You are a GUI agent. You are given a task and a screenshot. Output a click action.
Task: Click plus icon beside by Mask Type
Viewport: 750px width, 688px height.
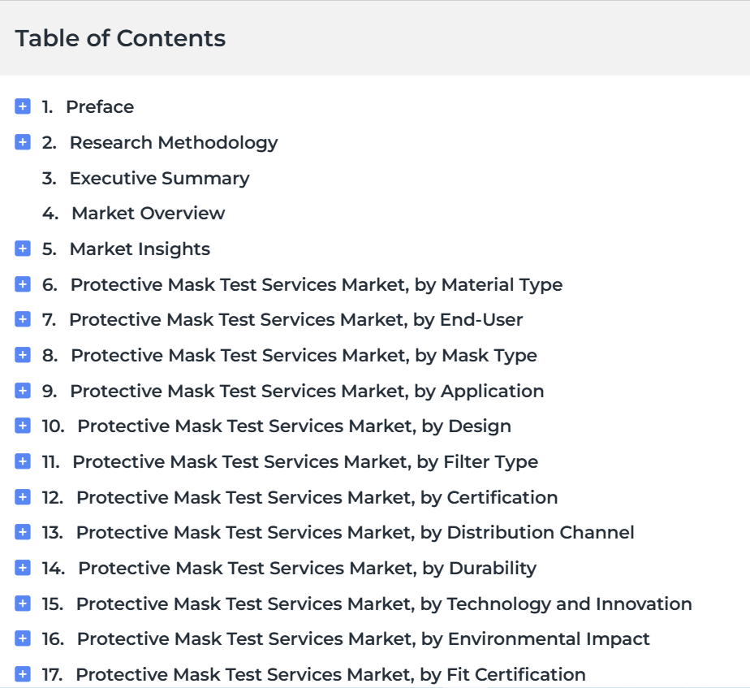pos(23,355)
